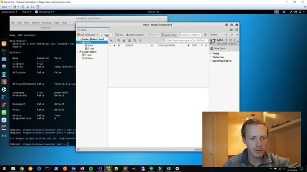
Task: Open Tabs menu in terminal window
Action: pyautogui.click(x=57, y=22)
